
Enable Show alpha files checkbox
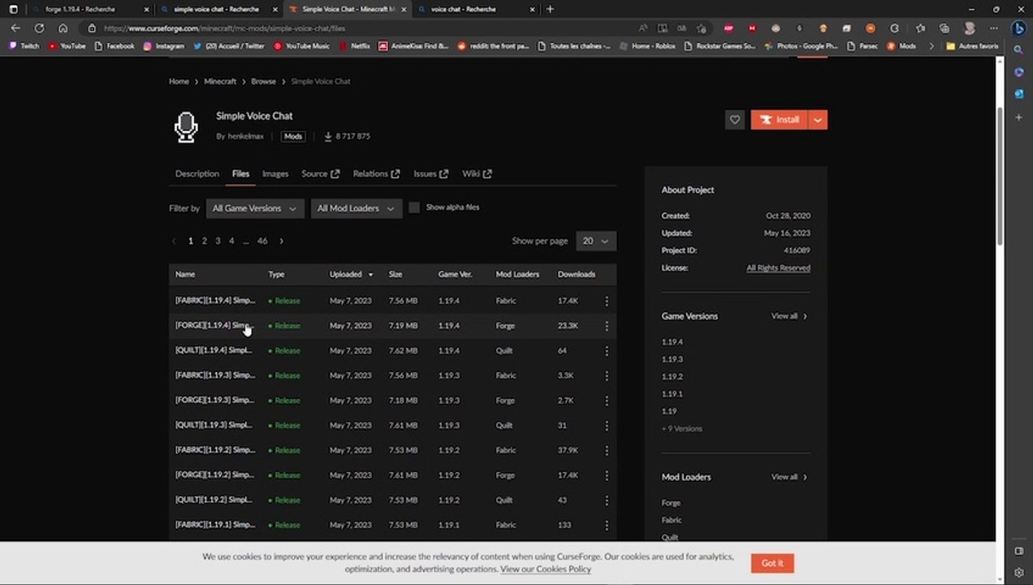point(414,208)
